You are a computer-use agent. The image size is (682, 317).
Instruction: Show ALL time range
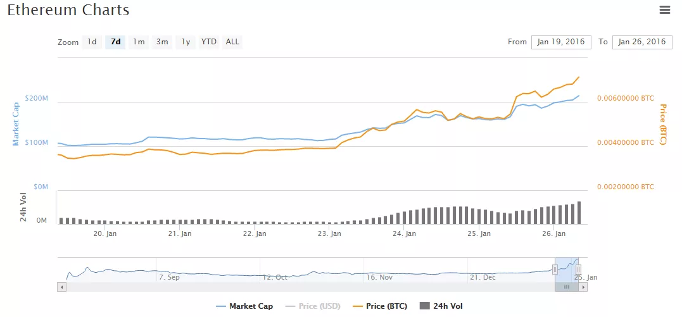tap(232, 42)
